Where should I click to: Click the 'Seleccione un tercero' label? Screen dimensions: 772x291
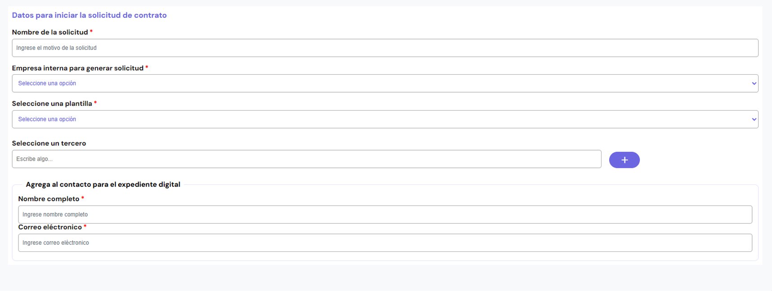click(x=49, y=143)
